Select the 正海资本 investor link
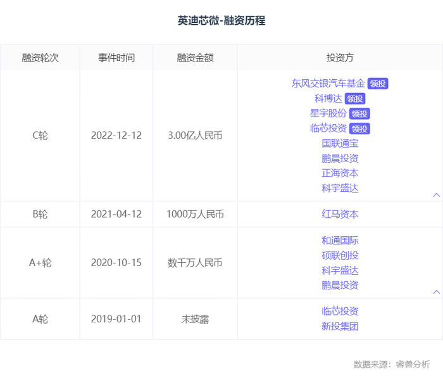The image size is (443, 387). tap(340, 173)
